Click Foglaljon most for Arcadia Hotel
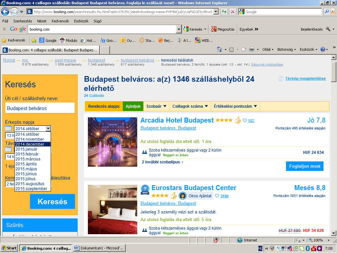Screen dimensions: 337x253 (x=304, y=166)
